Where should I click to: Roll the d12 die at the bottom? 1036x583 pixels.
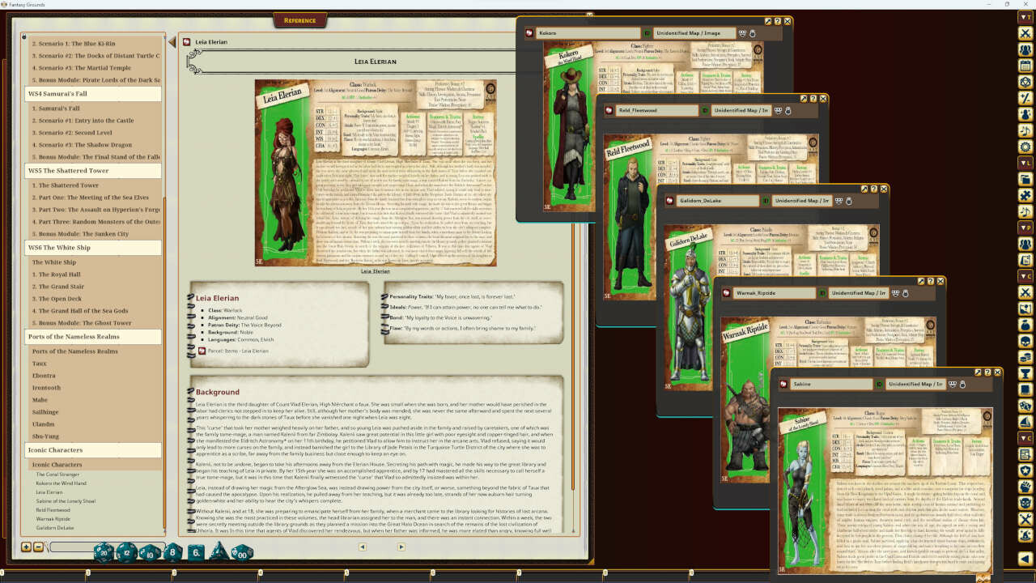click(x=125, y=554)
